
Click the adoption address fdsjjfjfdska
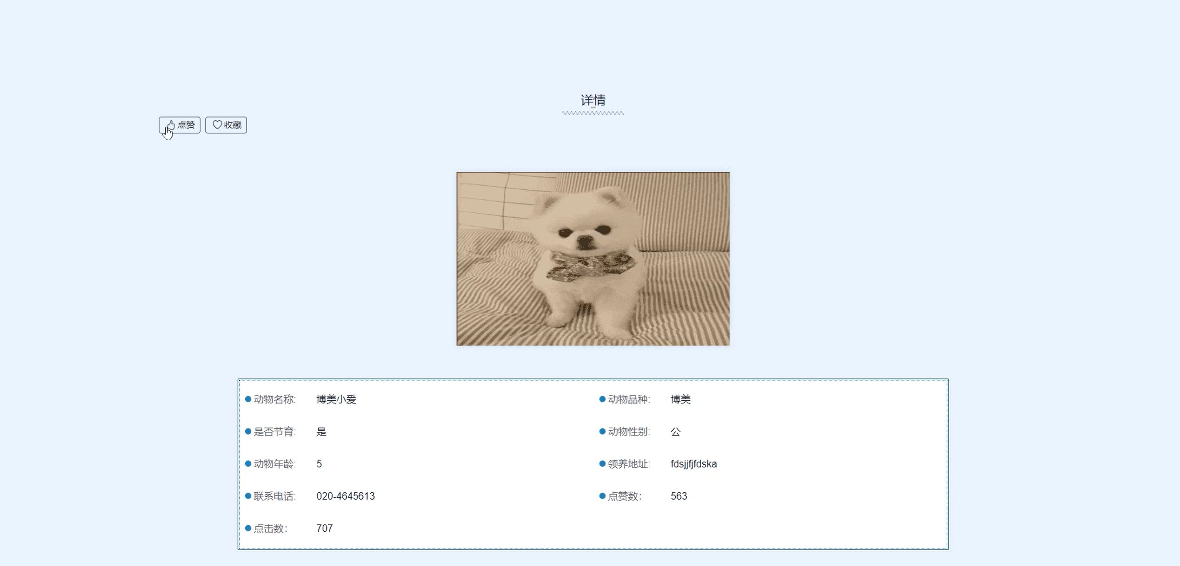[693, 464]
